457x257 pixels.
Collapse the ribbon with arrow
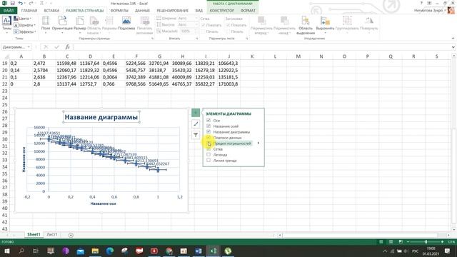[453, 38]
